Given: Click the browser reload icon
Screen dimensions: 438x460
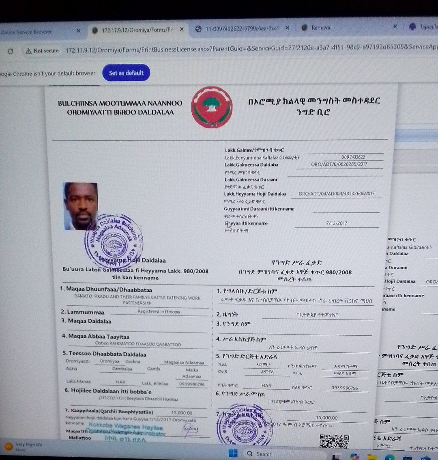Looking at the screenshot, I should pos(11,51).
